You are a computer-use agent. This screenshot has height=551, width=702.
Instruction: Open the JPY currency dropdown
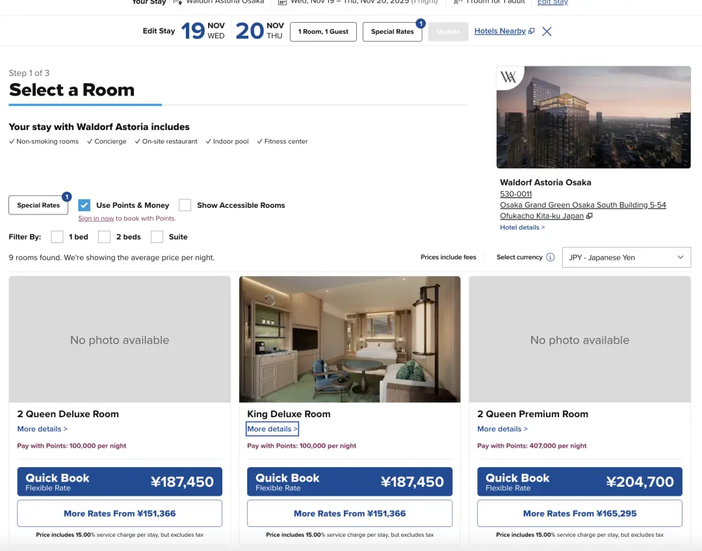(x=626, y=257)
